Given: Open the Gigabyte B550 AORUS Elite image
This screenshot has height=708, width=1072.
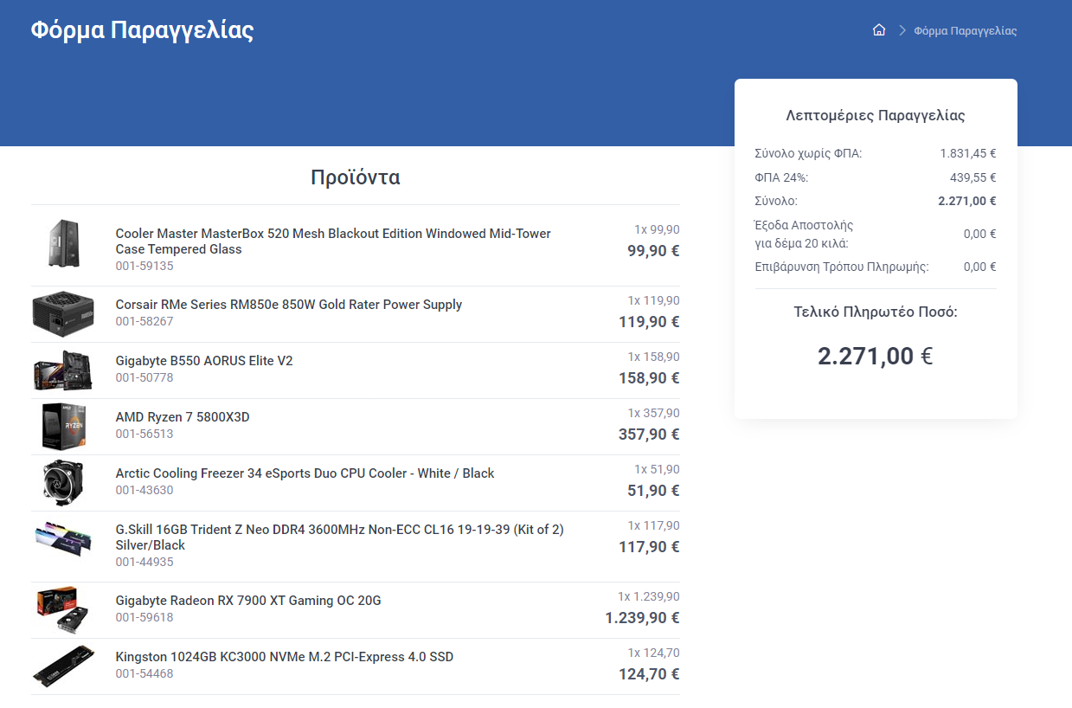Looking at the screenshot, I should click(x=63, y=370).
